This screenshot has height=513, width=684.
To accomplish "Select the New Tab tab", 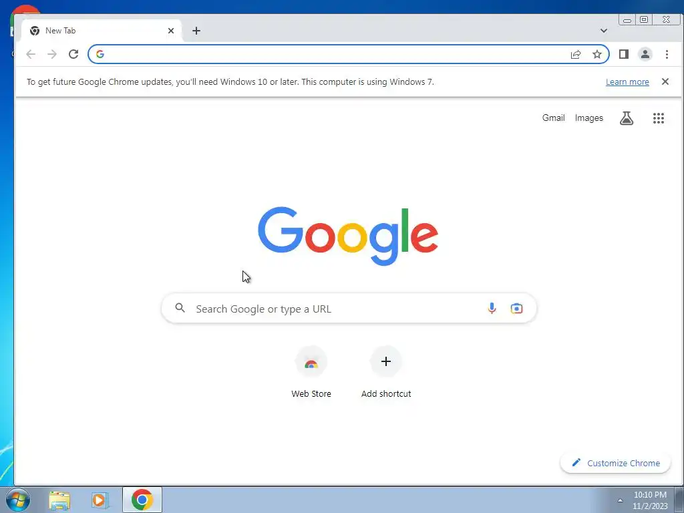I will (x=102, y=31).
